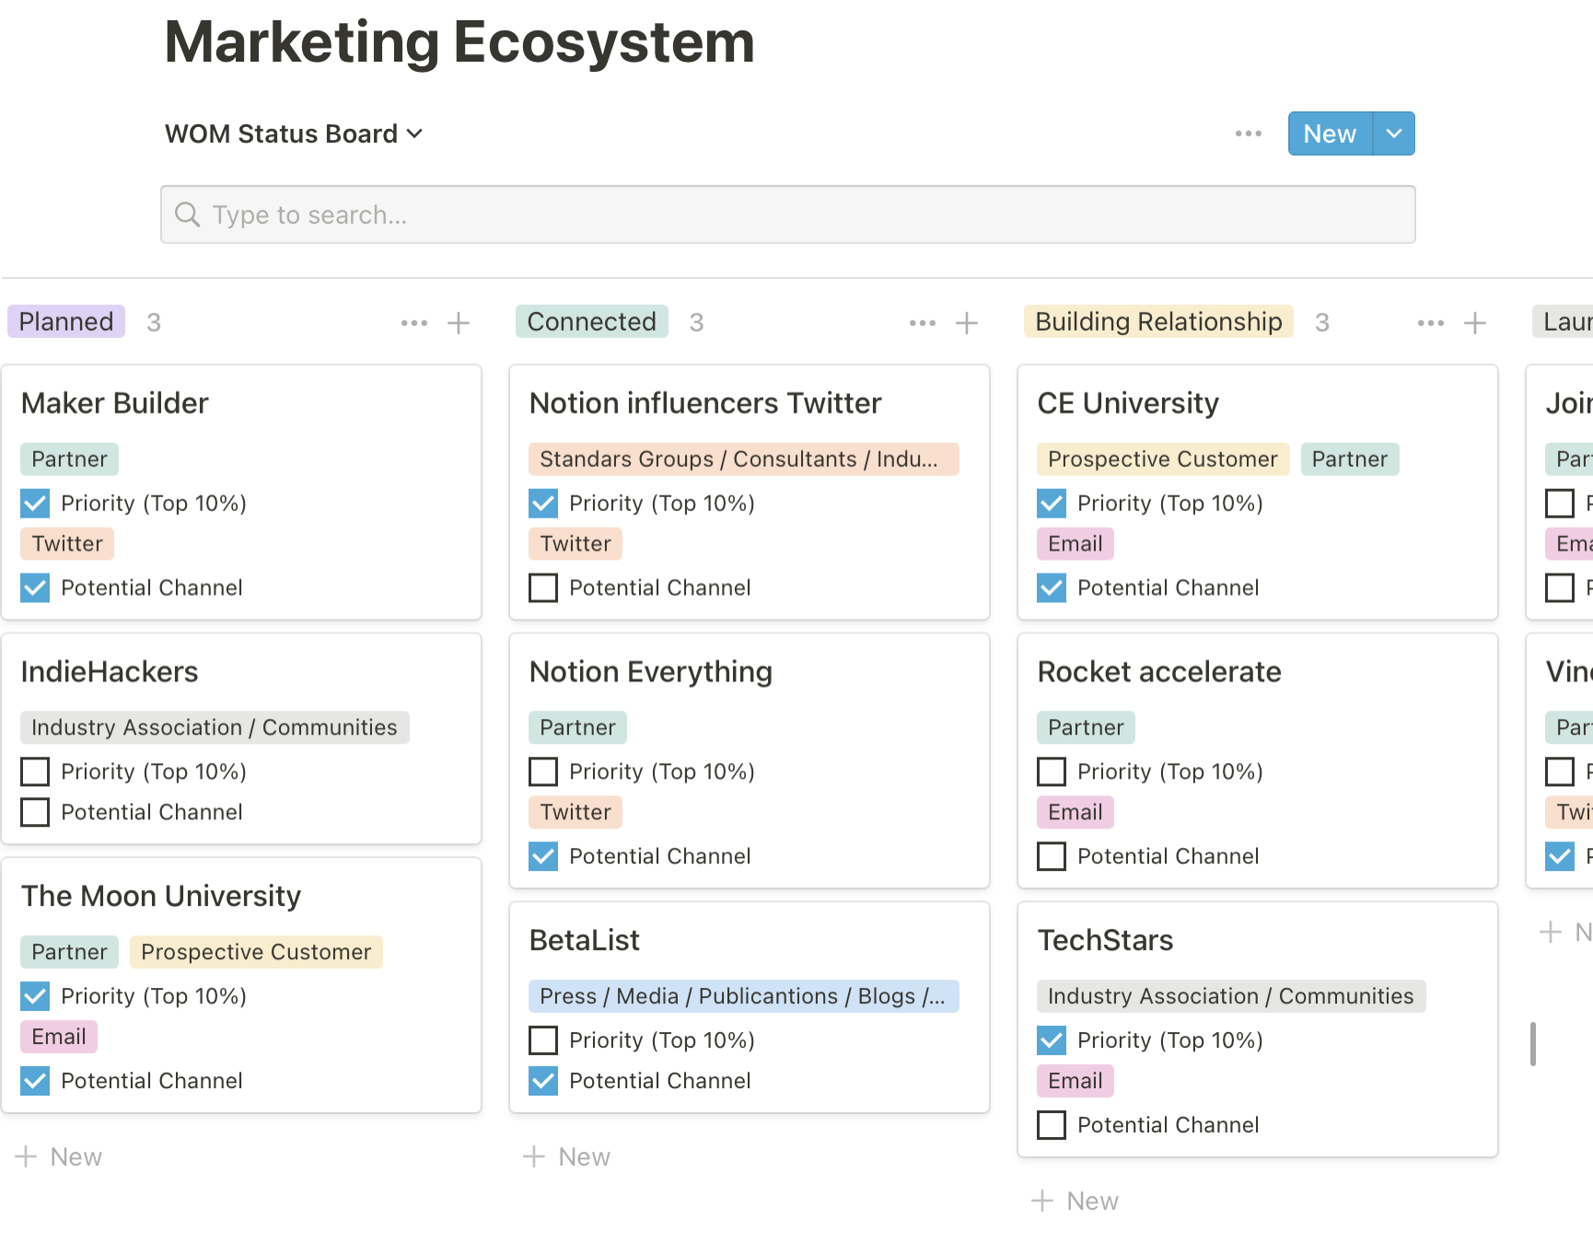Open the Planned column three-dot menu
Viewport: 1593px width, 1242px height.
(x=414, y=322)
